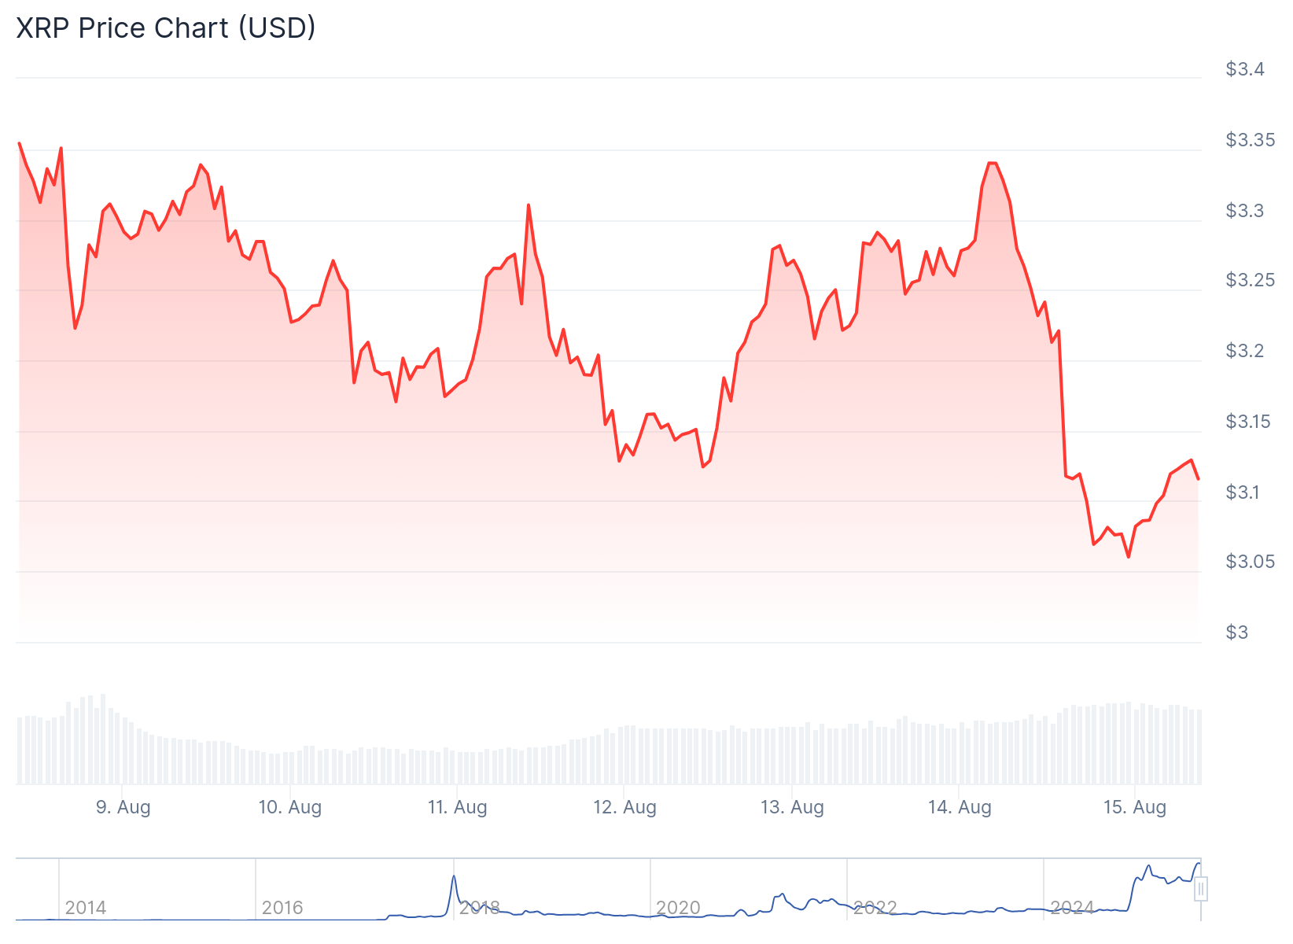Select the 15. Aug date label

pyautogui.click(x=1135, y=807)
